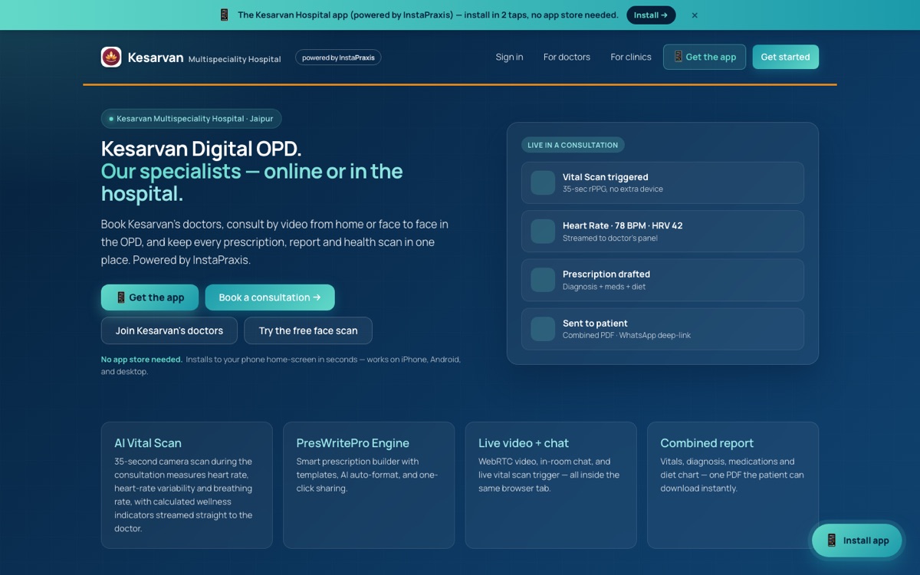920x575 pixels.
Task: Click the Combined PDF · WhatsApp deep-link text
Action: click(626, 336)
